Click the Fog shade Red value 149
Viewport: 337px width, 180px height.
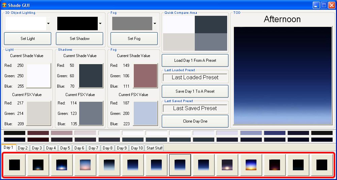126,65
